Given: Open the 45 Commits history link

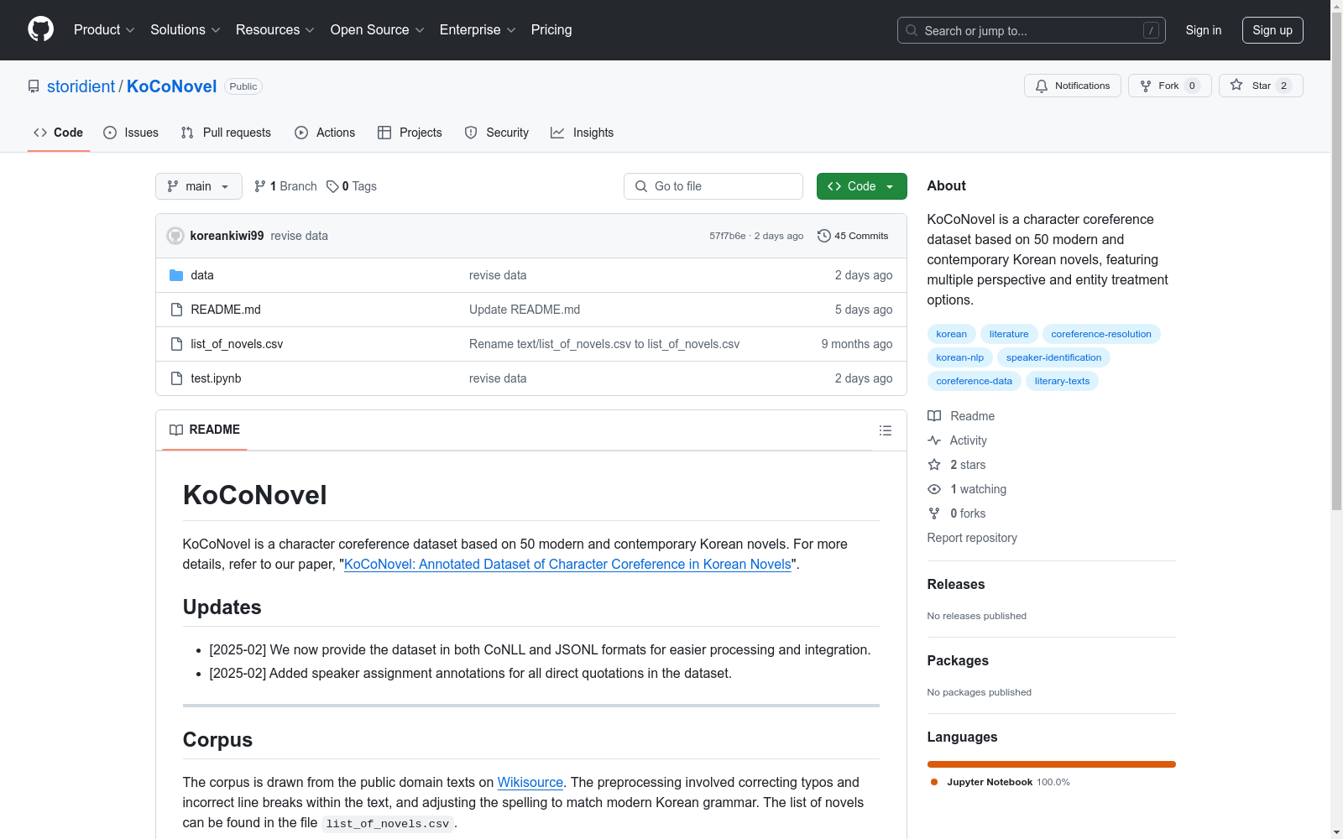Looking at the screenshot, I should [x=853, y=236].
